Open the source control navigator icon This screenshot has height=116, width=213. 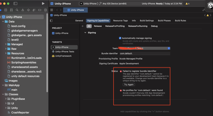[x=6, y=10]
